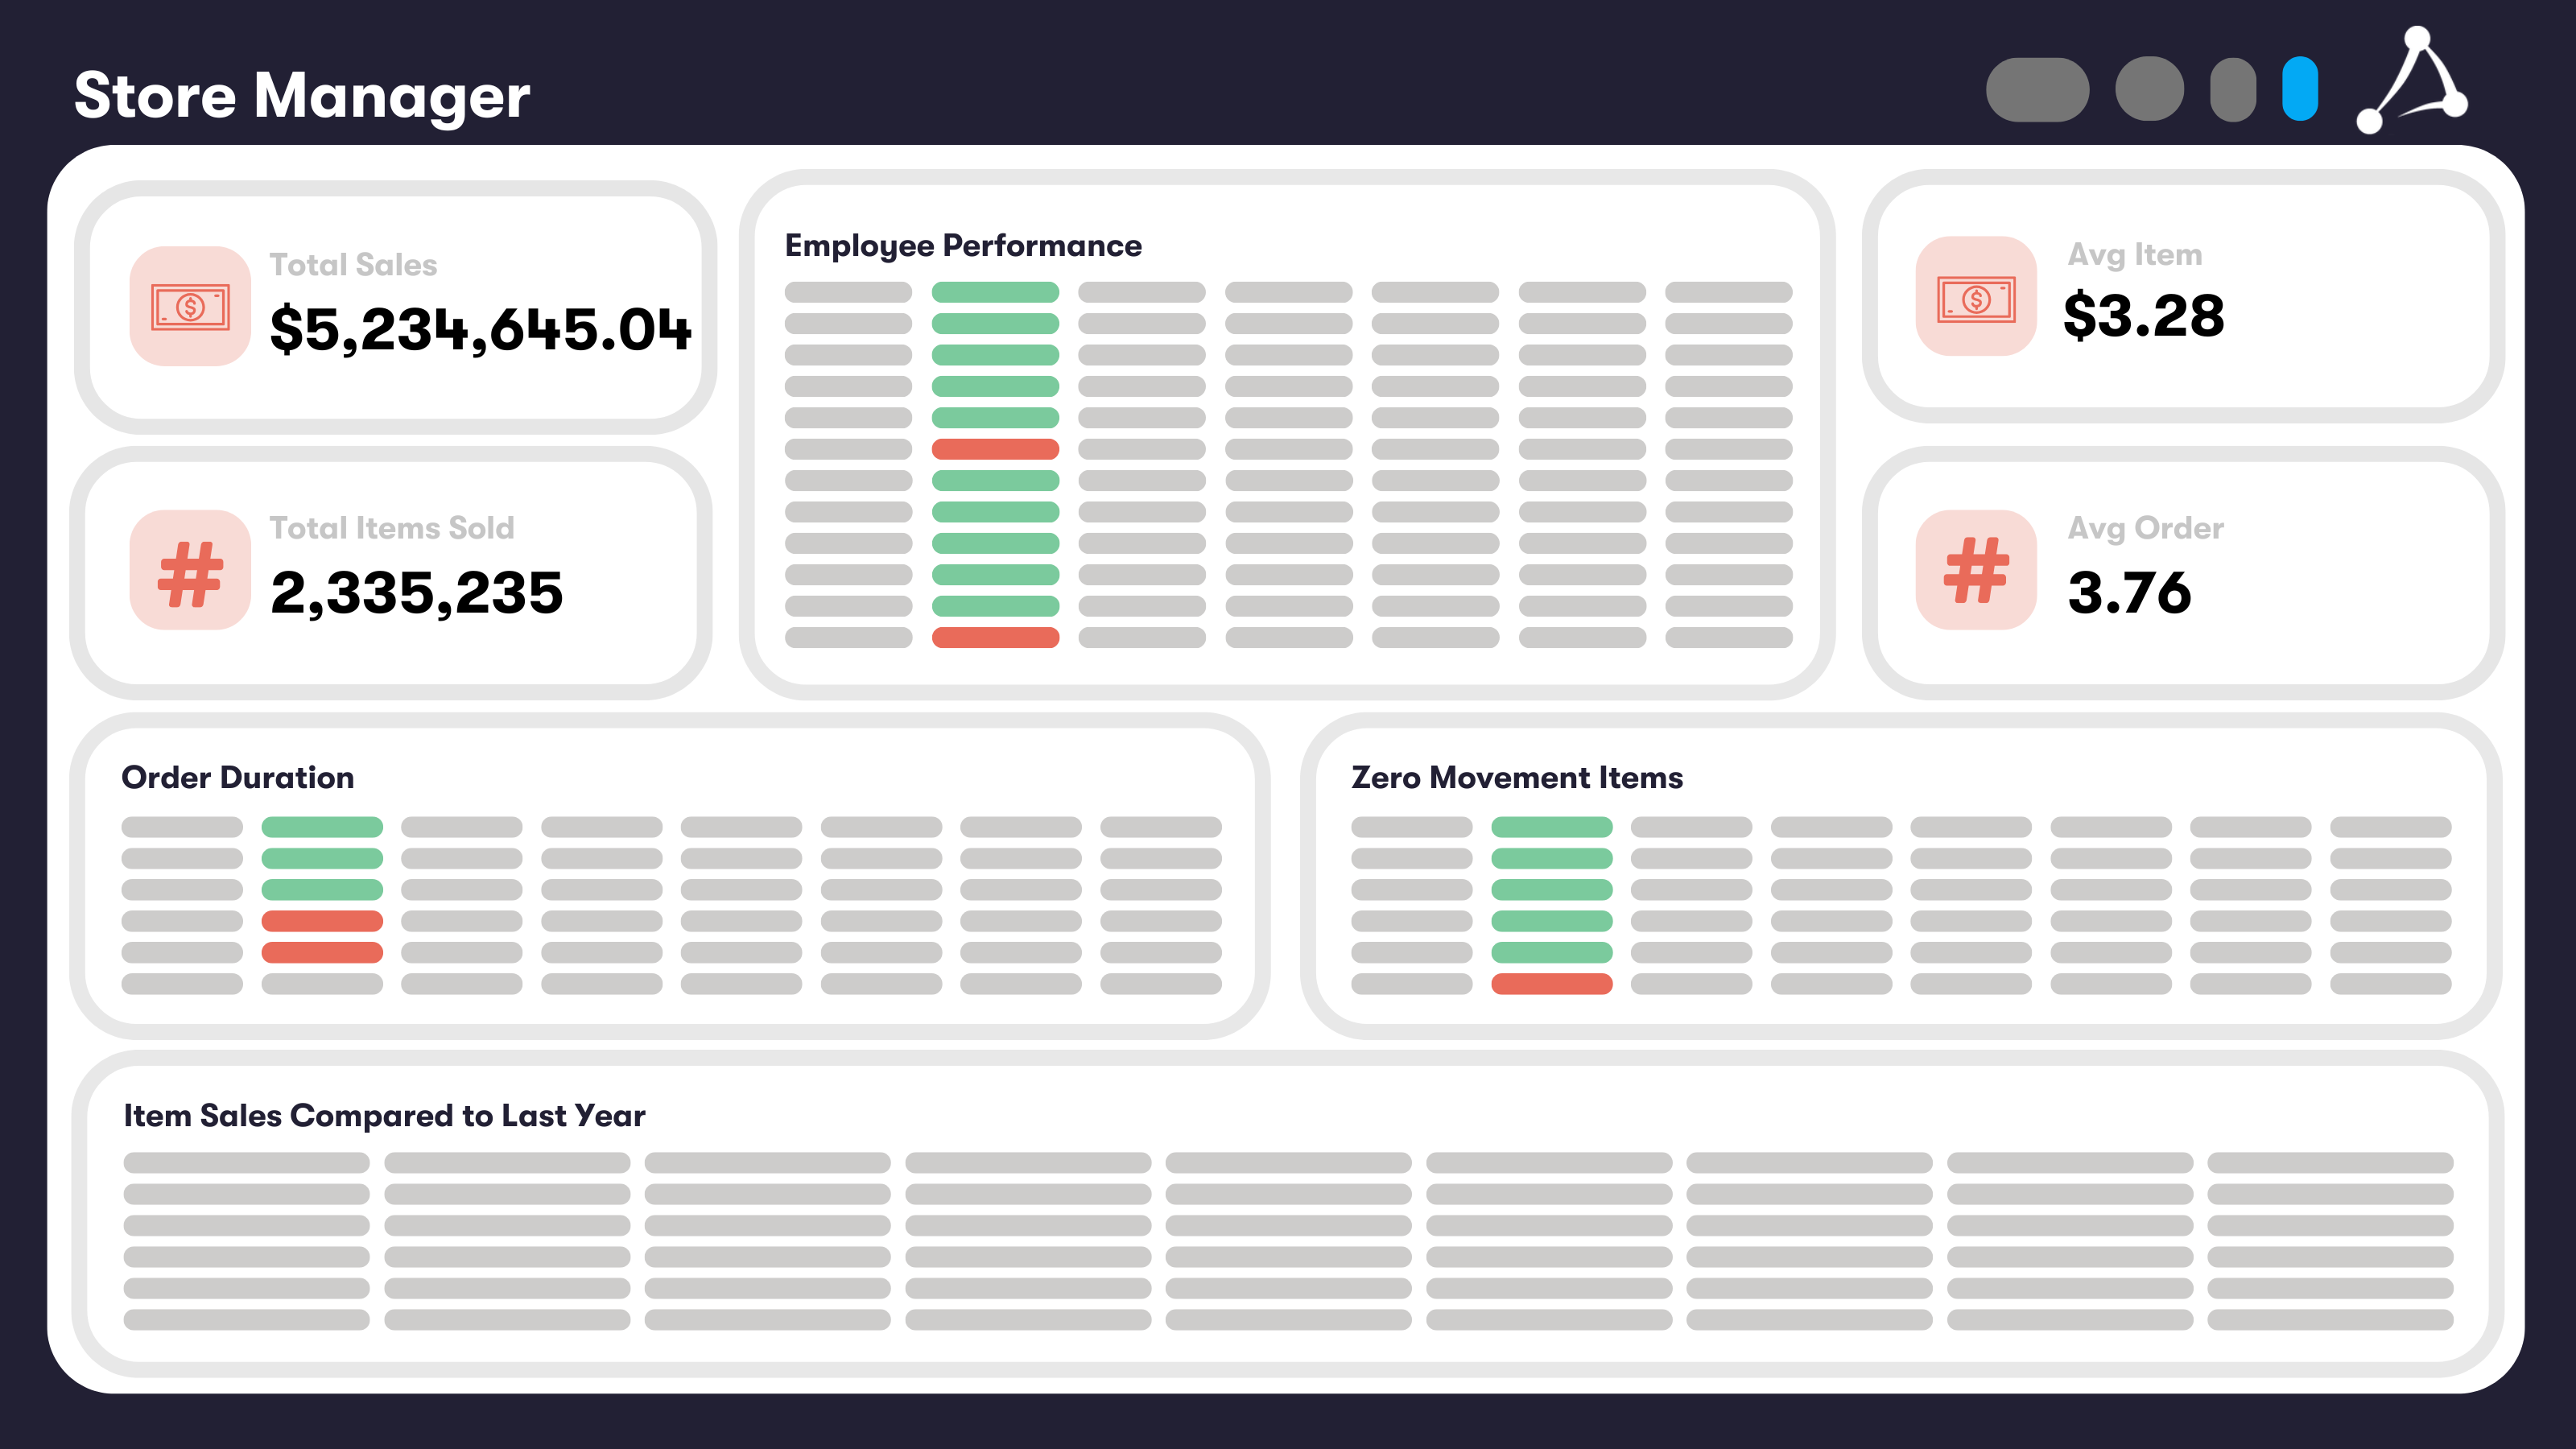Click the Avg Item label
The image size is (2576, 1449).
[2135, 255]
